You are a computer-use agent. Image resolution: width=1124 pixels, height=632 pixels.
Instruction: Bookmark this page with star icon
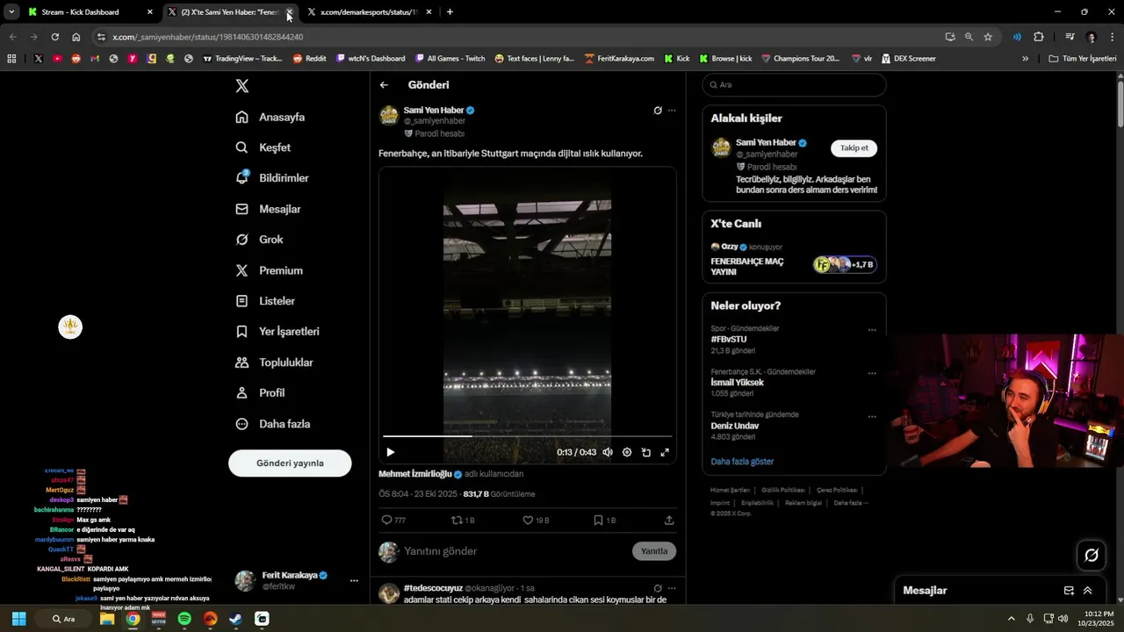point(988,37)
